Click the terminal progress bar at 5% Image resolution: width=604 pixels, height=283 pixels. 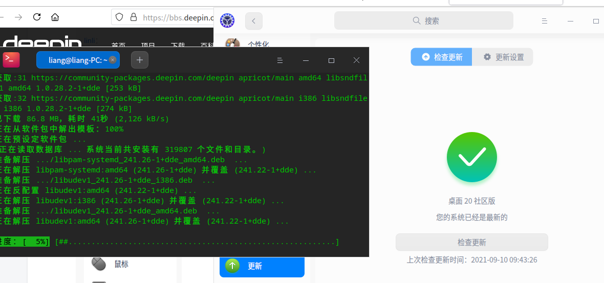169,242
